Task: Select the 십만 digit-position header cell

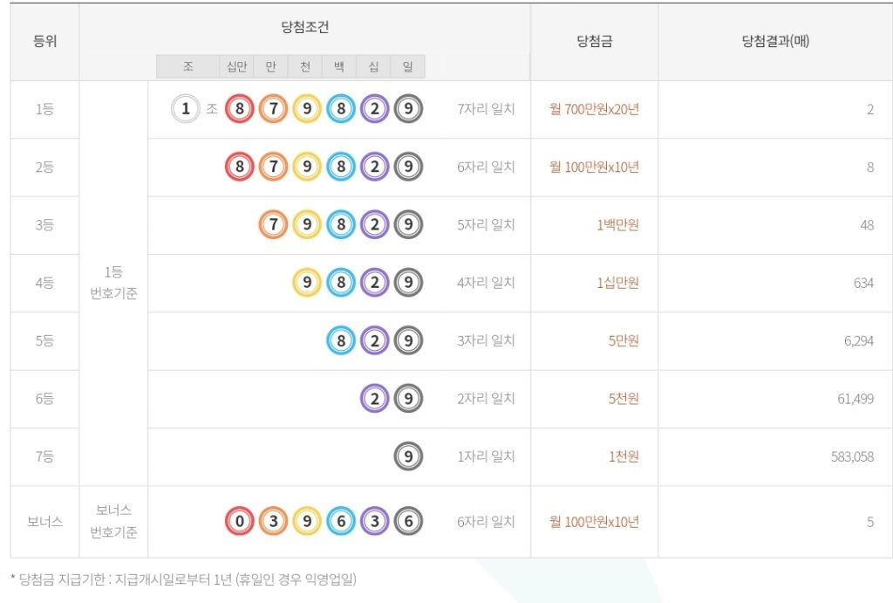Action: [236, 66]
